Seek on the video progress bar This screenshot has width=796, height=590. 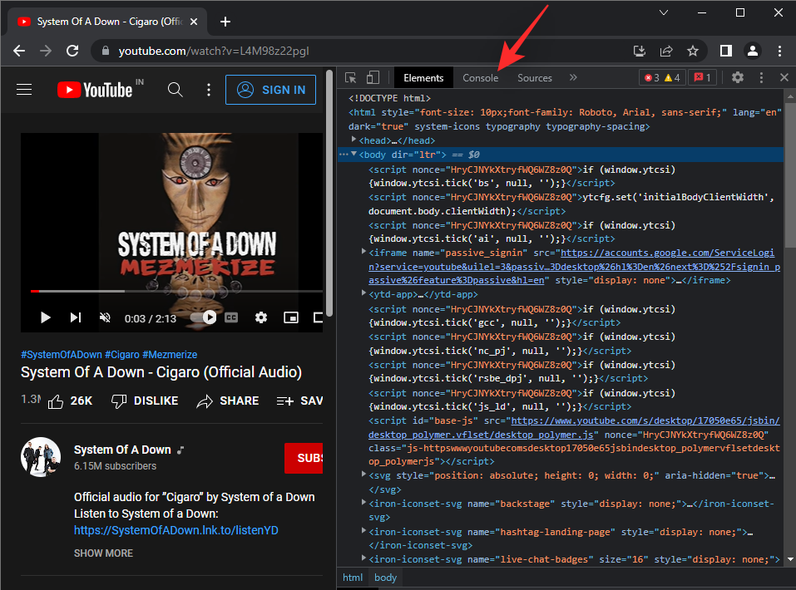[x=176, y=291]
